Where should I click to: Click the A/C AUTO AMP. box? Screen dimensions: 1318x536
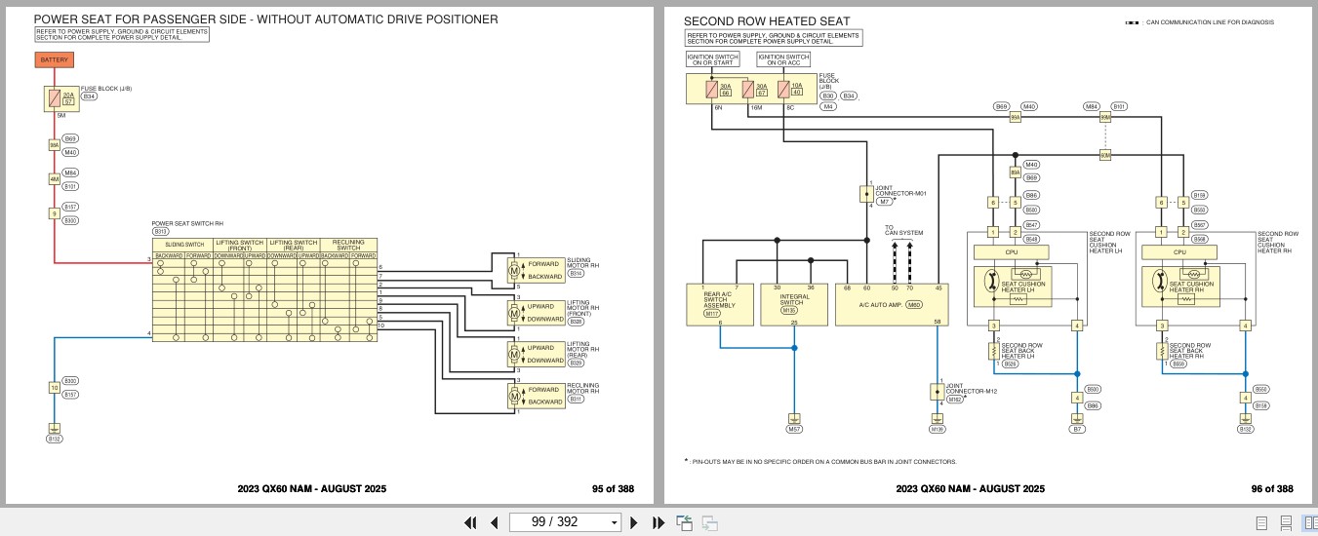point(892,305)
